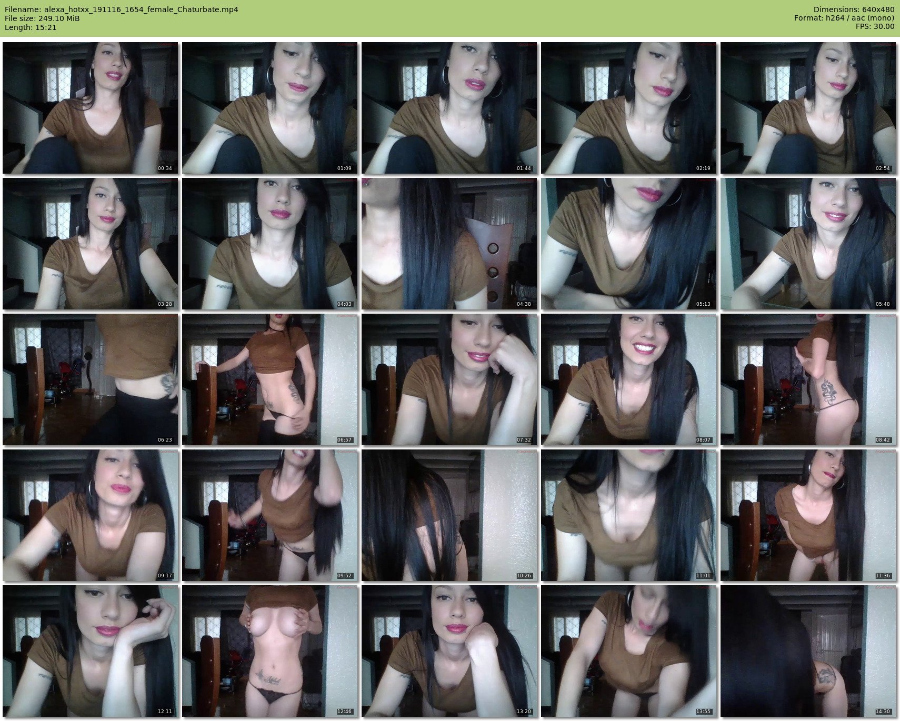Viewport: 900px width, 721px height.
Task: Select the "File size: 249.10 MiB" text
Action: click(x=42, y=18)
